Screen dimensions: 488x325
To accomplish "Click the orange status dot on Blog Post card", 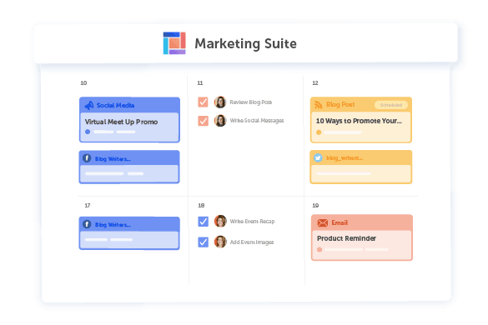I will 319,132.
